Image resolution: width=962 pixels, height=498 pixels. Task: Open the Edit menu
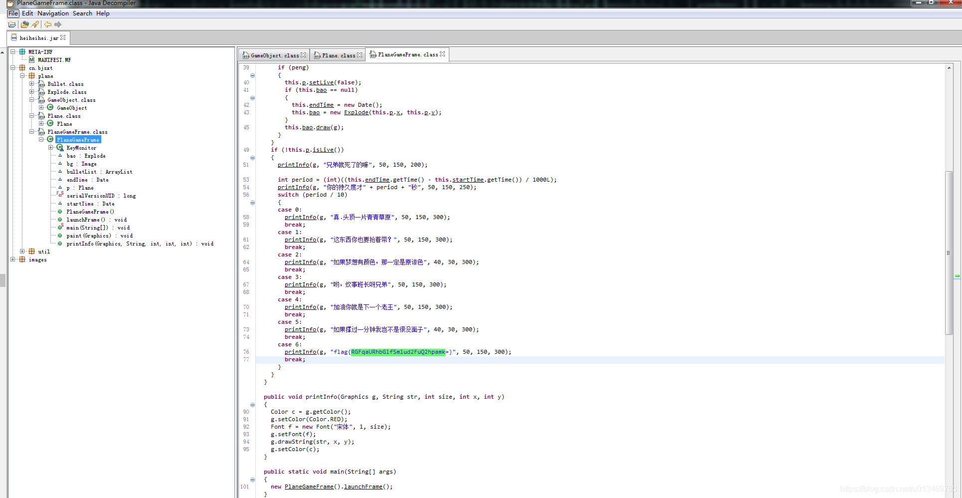[27, 13]
